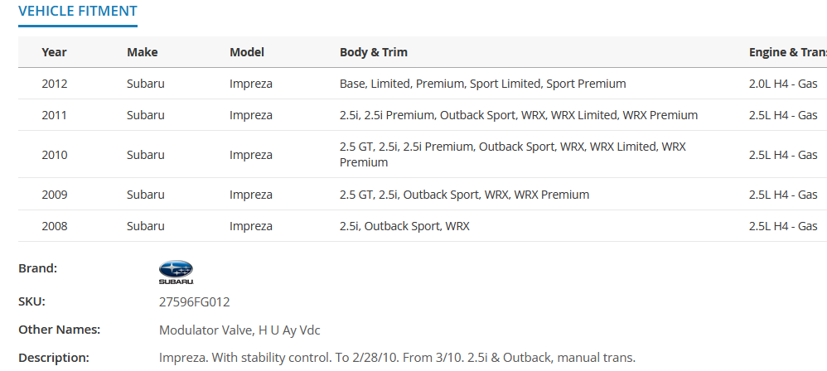The image size is (827, 371).
Task: Click the Brand label
Action: click(x=37, y=268)
